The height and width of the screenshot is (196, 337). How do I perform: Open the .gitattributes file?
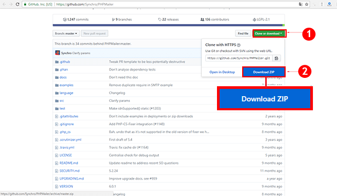pos(69,116)
